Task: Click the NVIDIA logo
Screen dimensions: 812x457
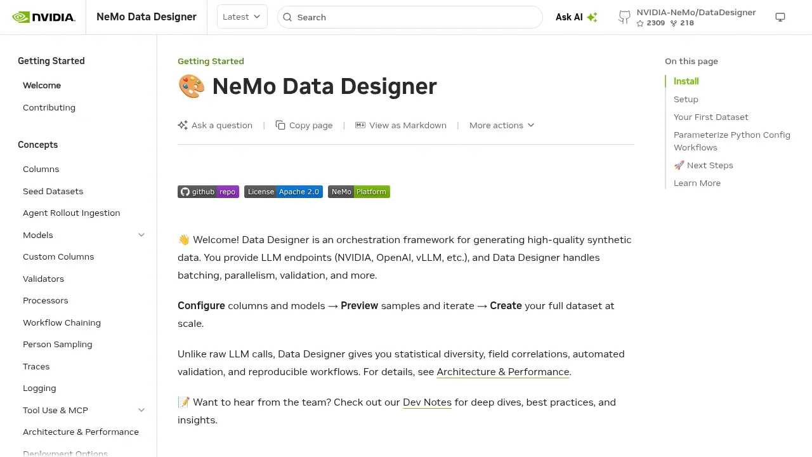Action: 44,17
